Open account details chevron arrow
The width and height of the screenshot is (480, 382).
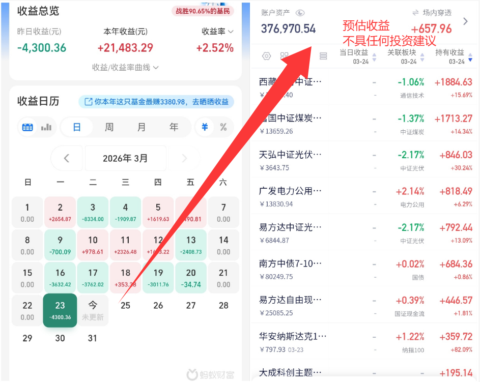[x=465, y=21]
